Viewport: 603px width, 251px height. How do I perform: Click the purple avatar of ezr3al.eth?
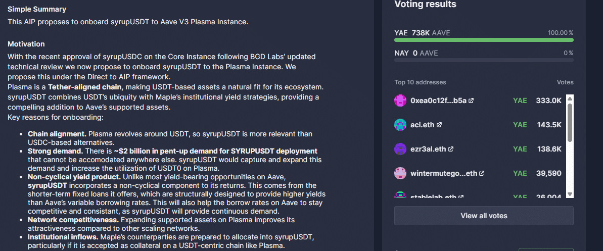click(x=400, y=149)
